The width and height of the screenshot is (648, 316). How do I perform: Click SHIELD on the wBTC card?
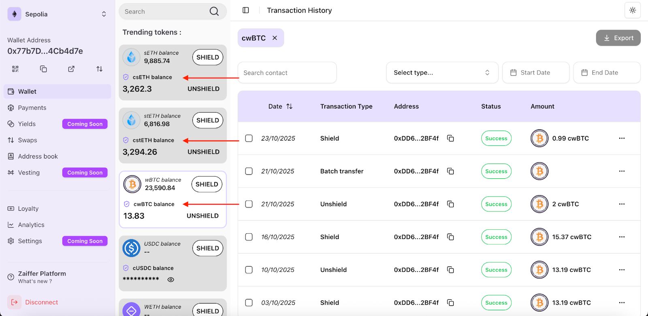pyautogui.click(x=207, y=184)
